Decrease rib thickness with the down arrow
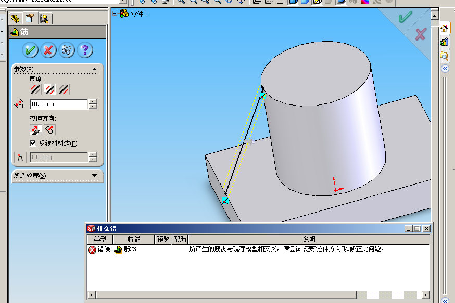The height and width of the screenshot is (303, 455). (x=93, y=107)
